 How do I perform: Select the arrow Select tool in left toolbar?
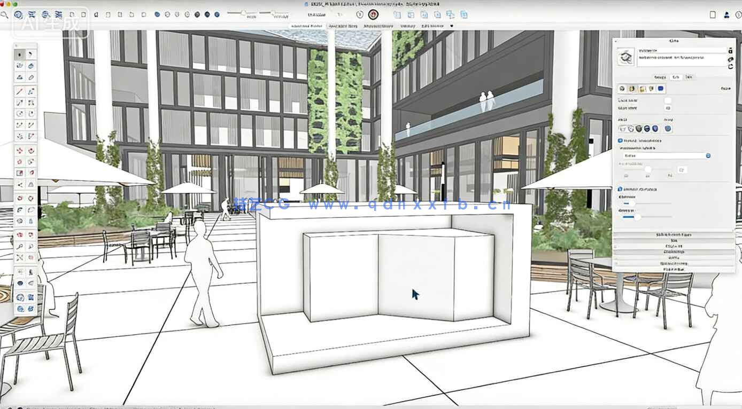20,53
